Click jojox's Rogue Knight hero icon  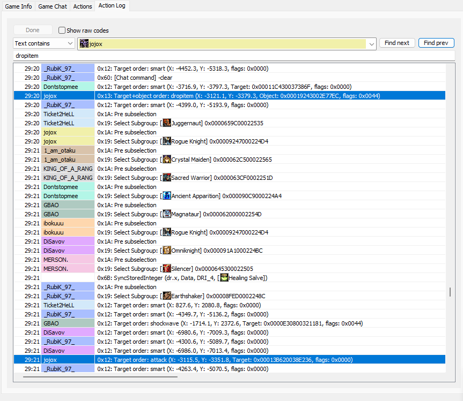click(167, 141)
